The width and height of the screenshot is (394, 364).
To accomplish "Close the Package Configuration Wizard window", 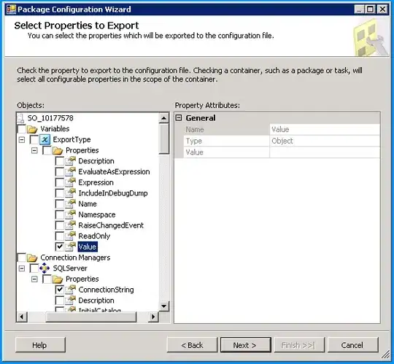I will coord(382,9).
